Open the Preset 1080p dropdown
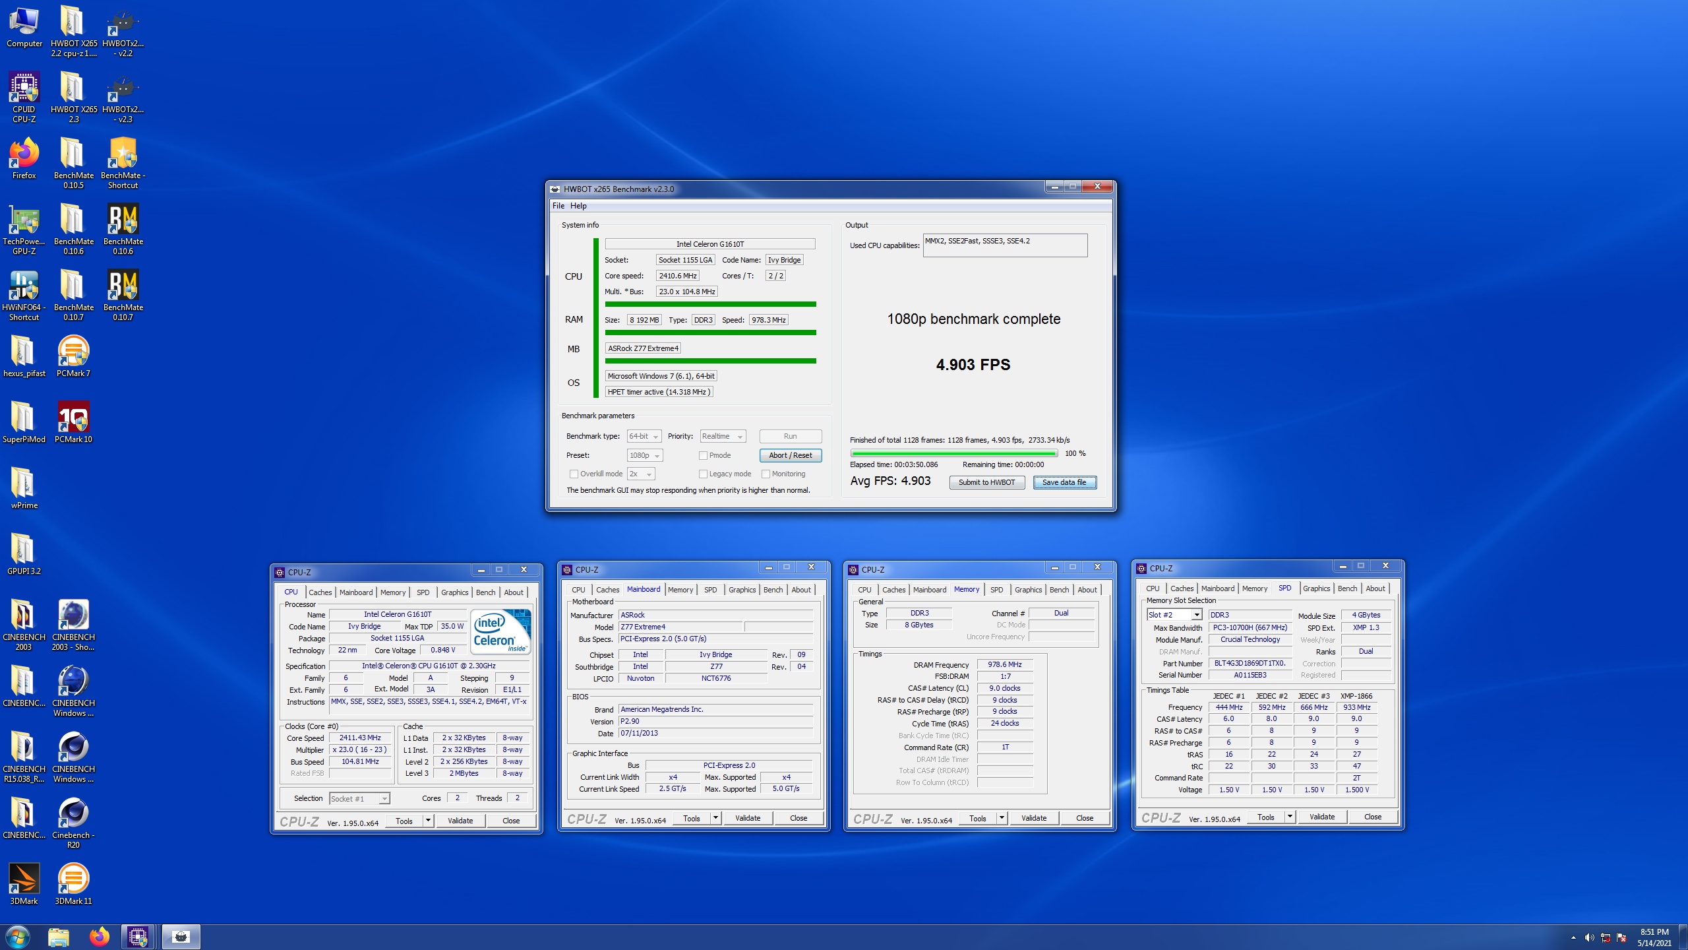 pos(644,455)
